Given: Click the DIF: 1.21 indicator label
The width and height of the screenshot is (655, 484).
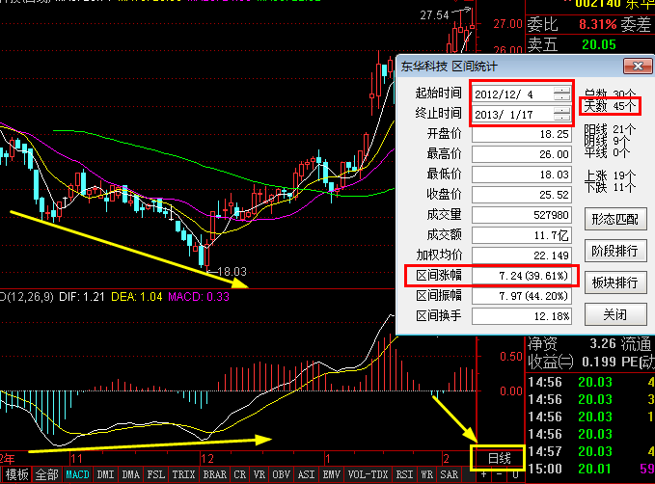Looking at the screenshot, I should (81, 297).
